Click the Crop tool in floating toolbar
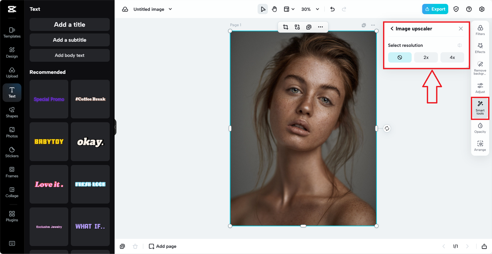 (286, 27)
